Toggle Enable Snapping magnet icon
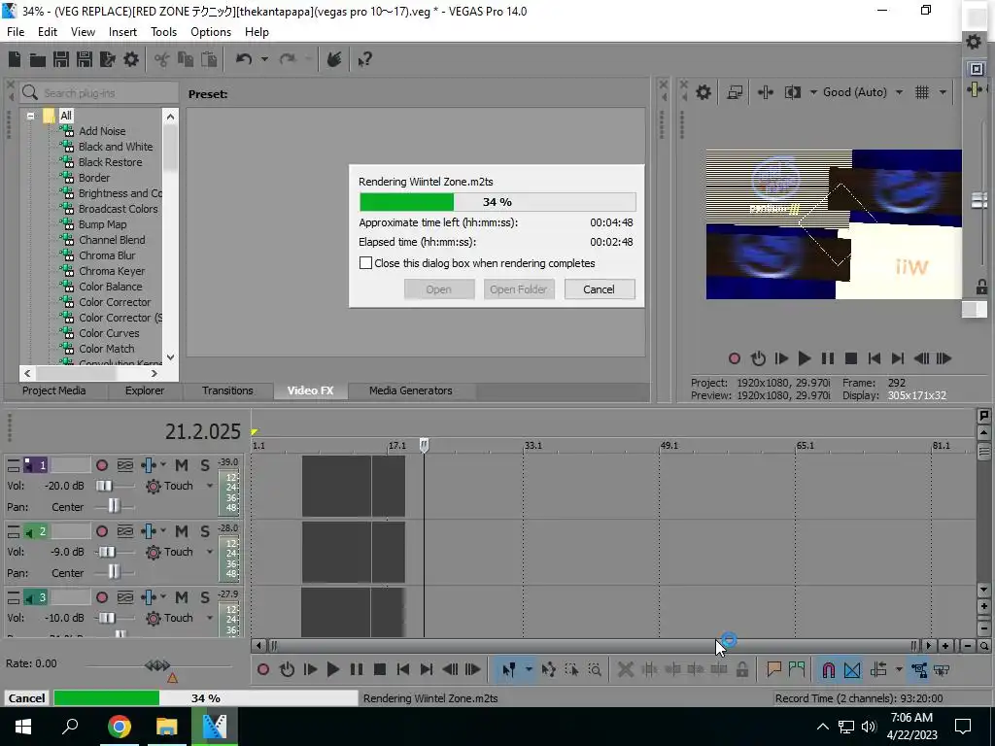Viewport: 995px width, 746px height. (x=828, y=669)
